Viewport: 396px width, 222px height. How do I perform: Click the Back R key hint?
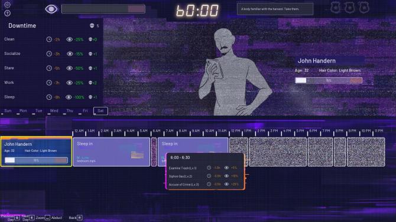(76, 218)
